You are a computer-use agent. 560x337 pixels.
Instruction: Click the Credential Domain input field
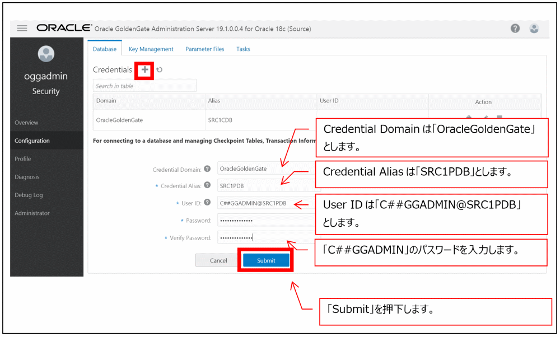(x=267, y=168)
